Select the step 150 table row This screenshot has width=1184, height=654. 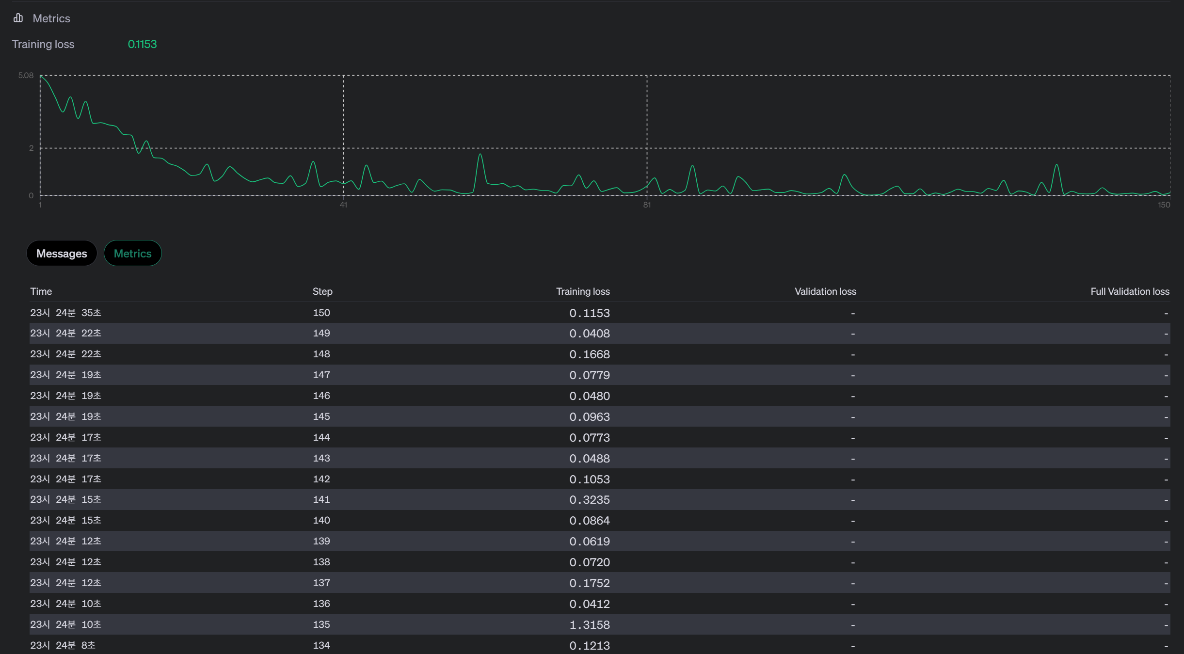tap(321, 313)
